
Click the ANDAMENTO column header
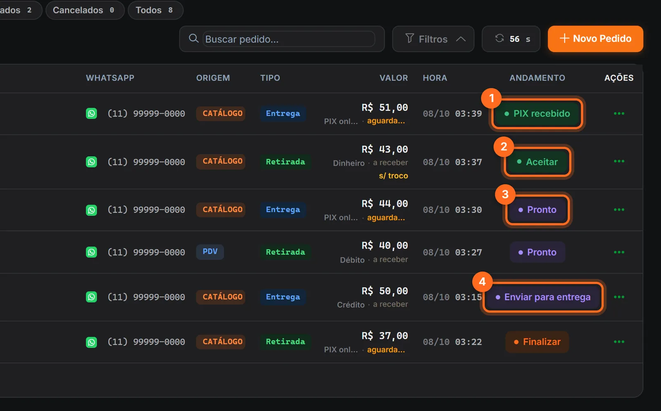point(537,78)
